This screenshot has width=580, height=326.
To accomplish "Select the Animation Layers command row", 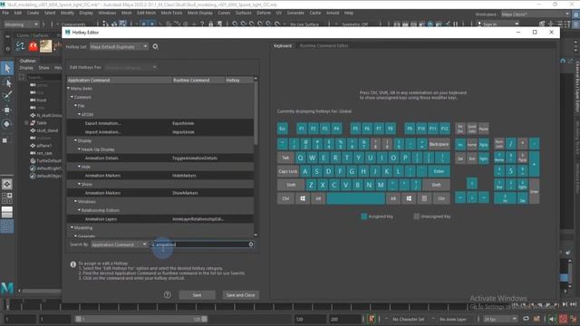I will (160, 219).
